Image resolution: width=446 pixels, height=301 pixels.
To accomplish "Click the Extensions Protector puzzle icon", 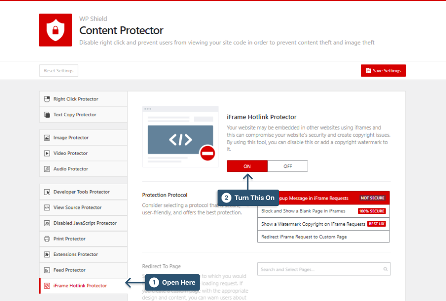I will click(47, 254).
